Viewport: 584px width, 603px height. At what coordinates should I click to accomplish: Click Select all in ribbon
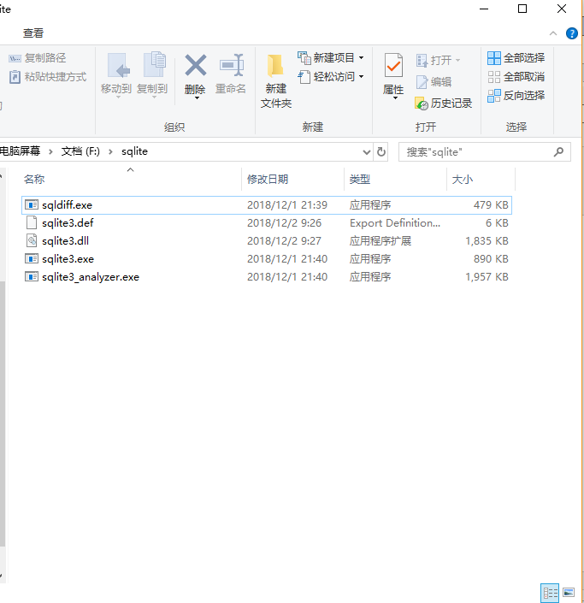tap(516, 58)
